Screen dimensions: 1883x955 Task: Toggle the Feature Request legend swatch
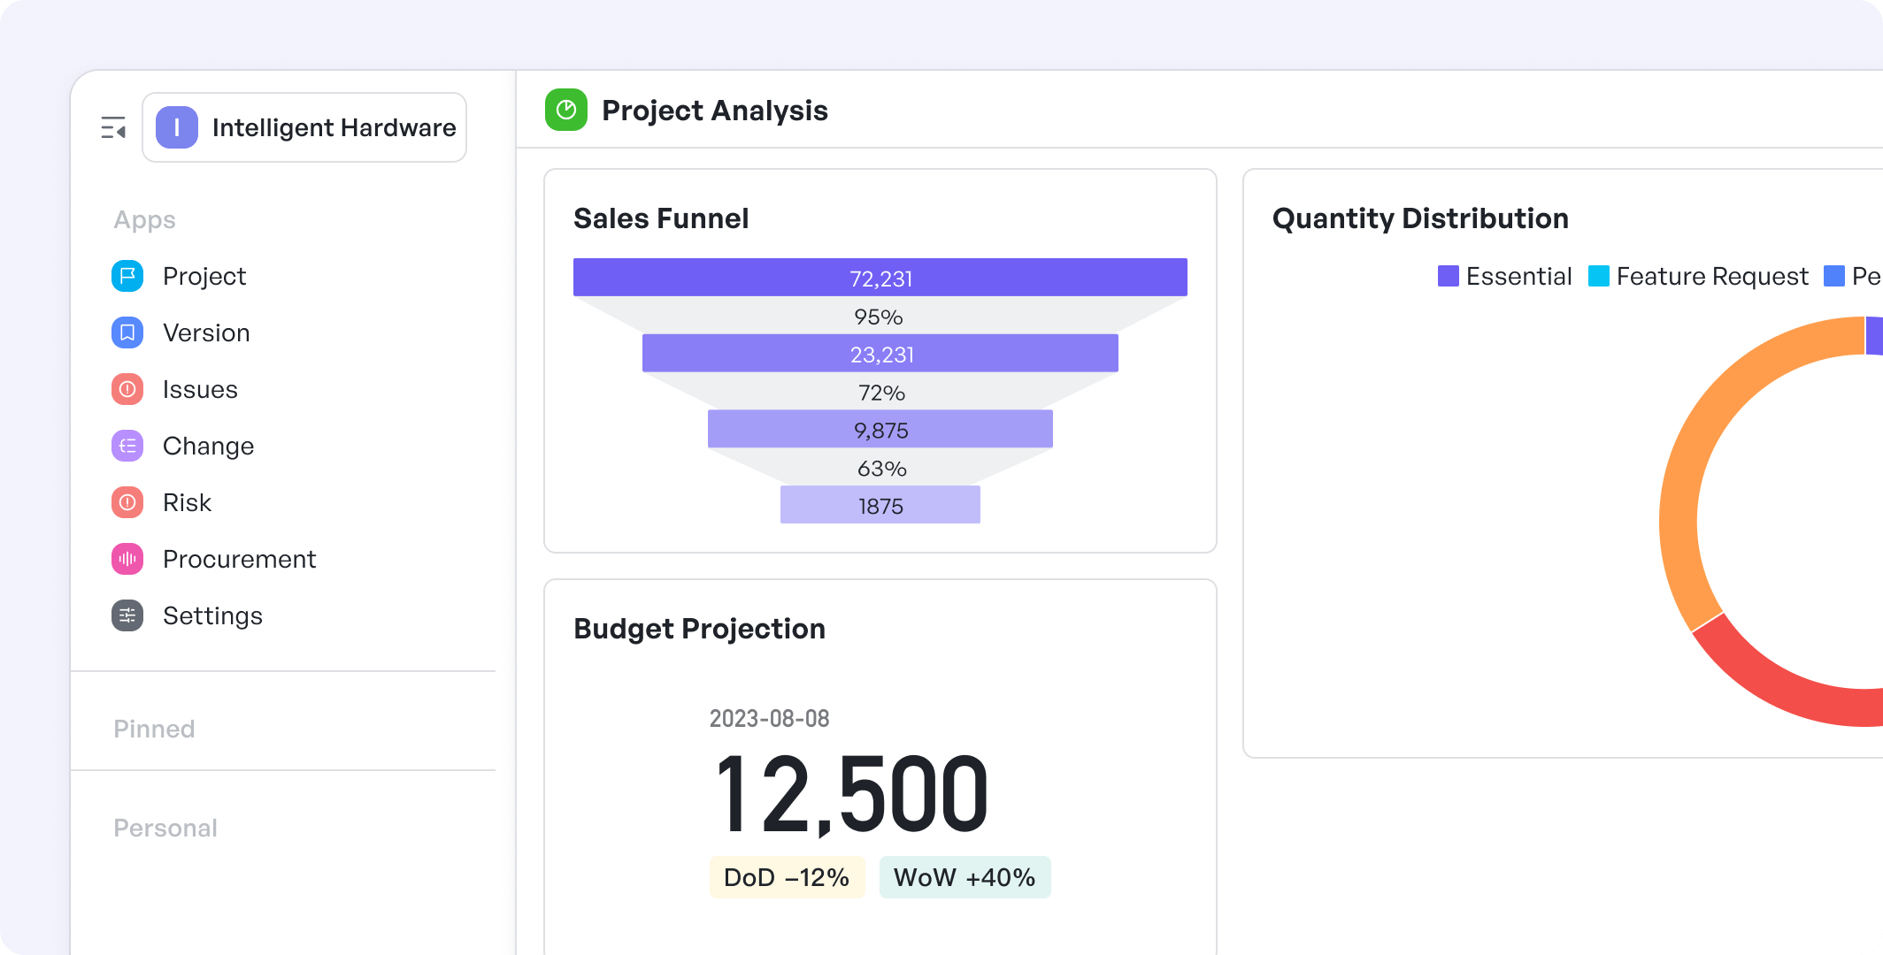point(1599,276)
